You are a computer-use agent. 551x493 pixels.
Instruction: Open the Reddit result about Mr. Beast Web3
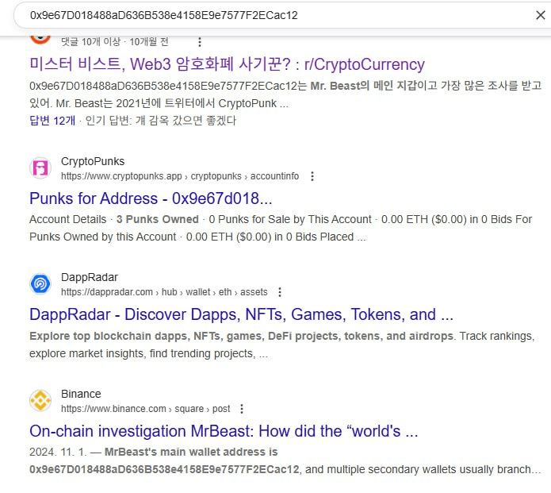(227, 64)
